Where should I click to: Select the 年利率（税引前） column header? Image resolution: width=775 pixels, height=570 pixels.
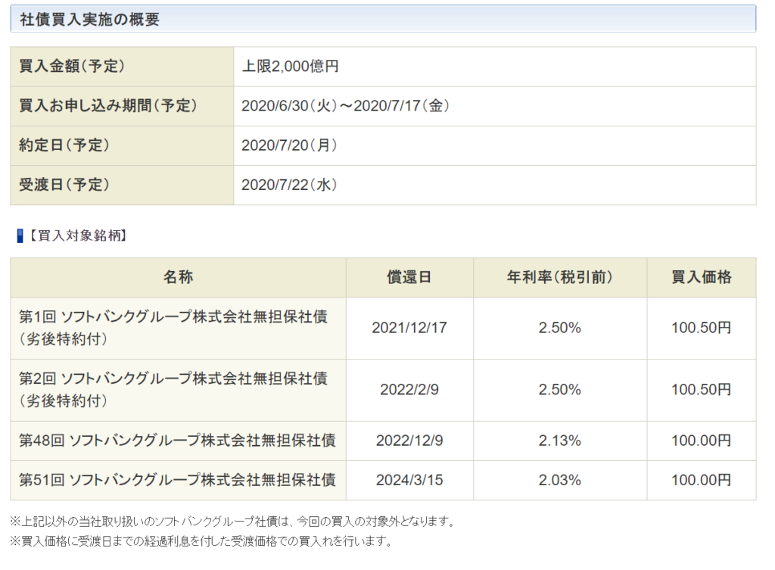pos(560,278)
